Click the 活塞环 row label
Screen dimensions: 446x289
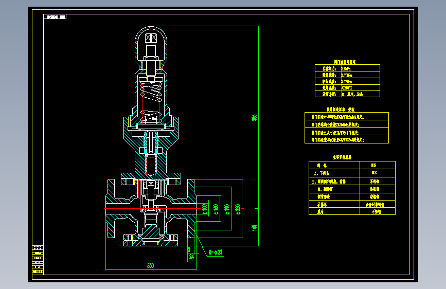322,204
